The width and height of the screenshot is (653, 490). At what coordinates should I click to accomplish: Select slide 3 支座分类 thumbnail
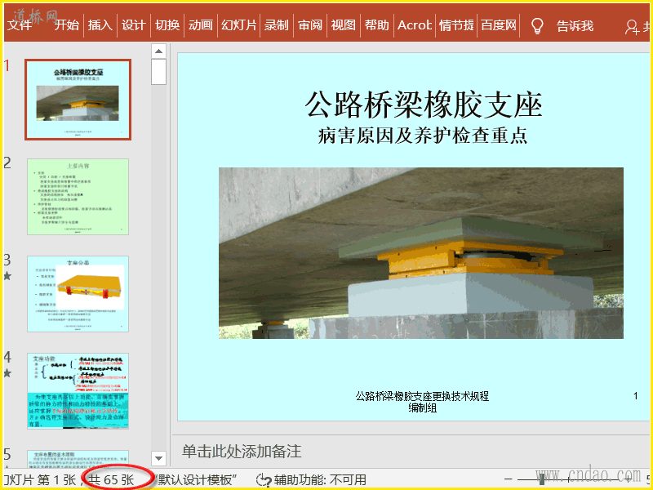click(x=78, y=294)
